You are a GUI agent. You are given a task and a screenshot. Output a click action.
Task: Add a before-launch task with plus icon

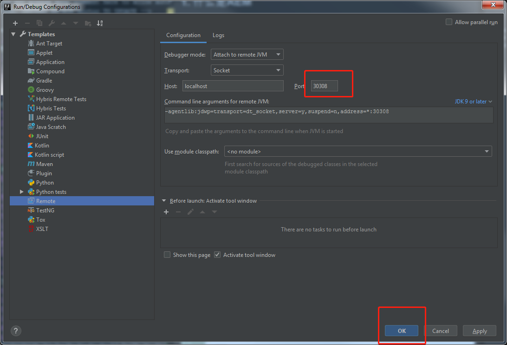coord(166,212)
